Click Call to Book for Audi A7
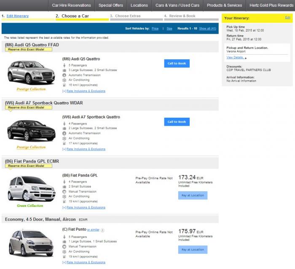Viewport: 295px width, 269px height. pyautogui.click(x=177, y=122)
